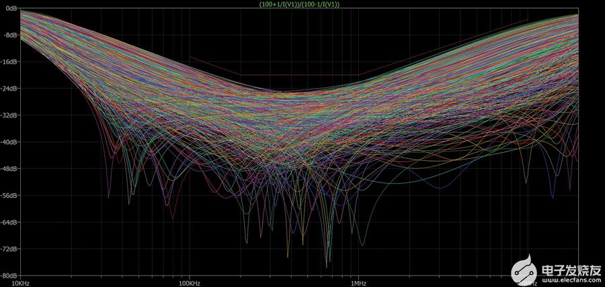605x287 pixels.
Task: Select the -72dB axis tick label
Action: 9,249
